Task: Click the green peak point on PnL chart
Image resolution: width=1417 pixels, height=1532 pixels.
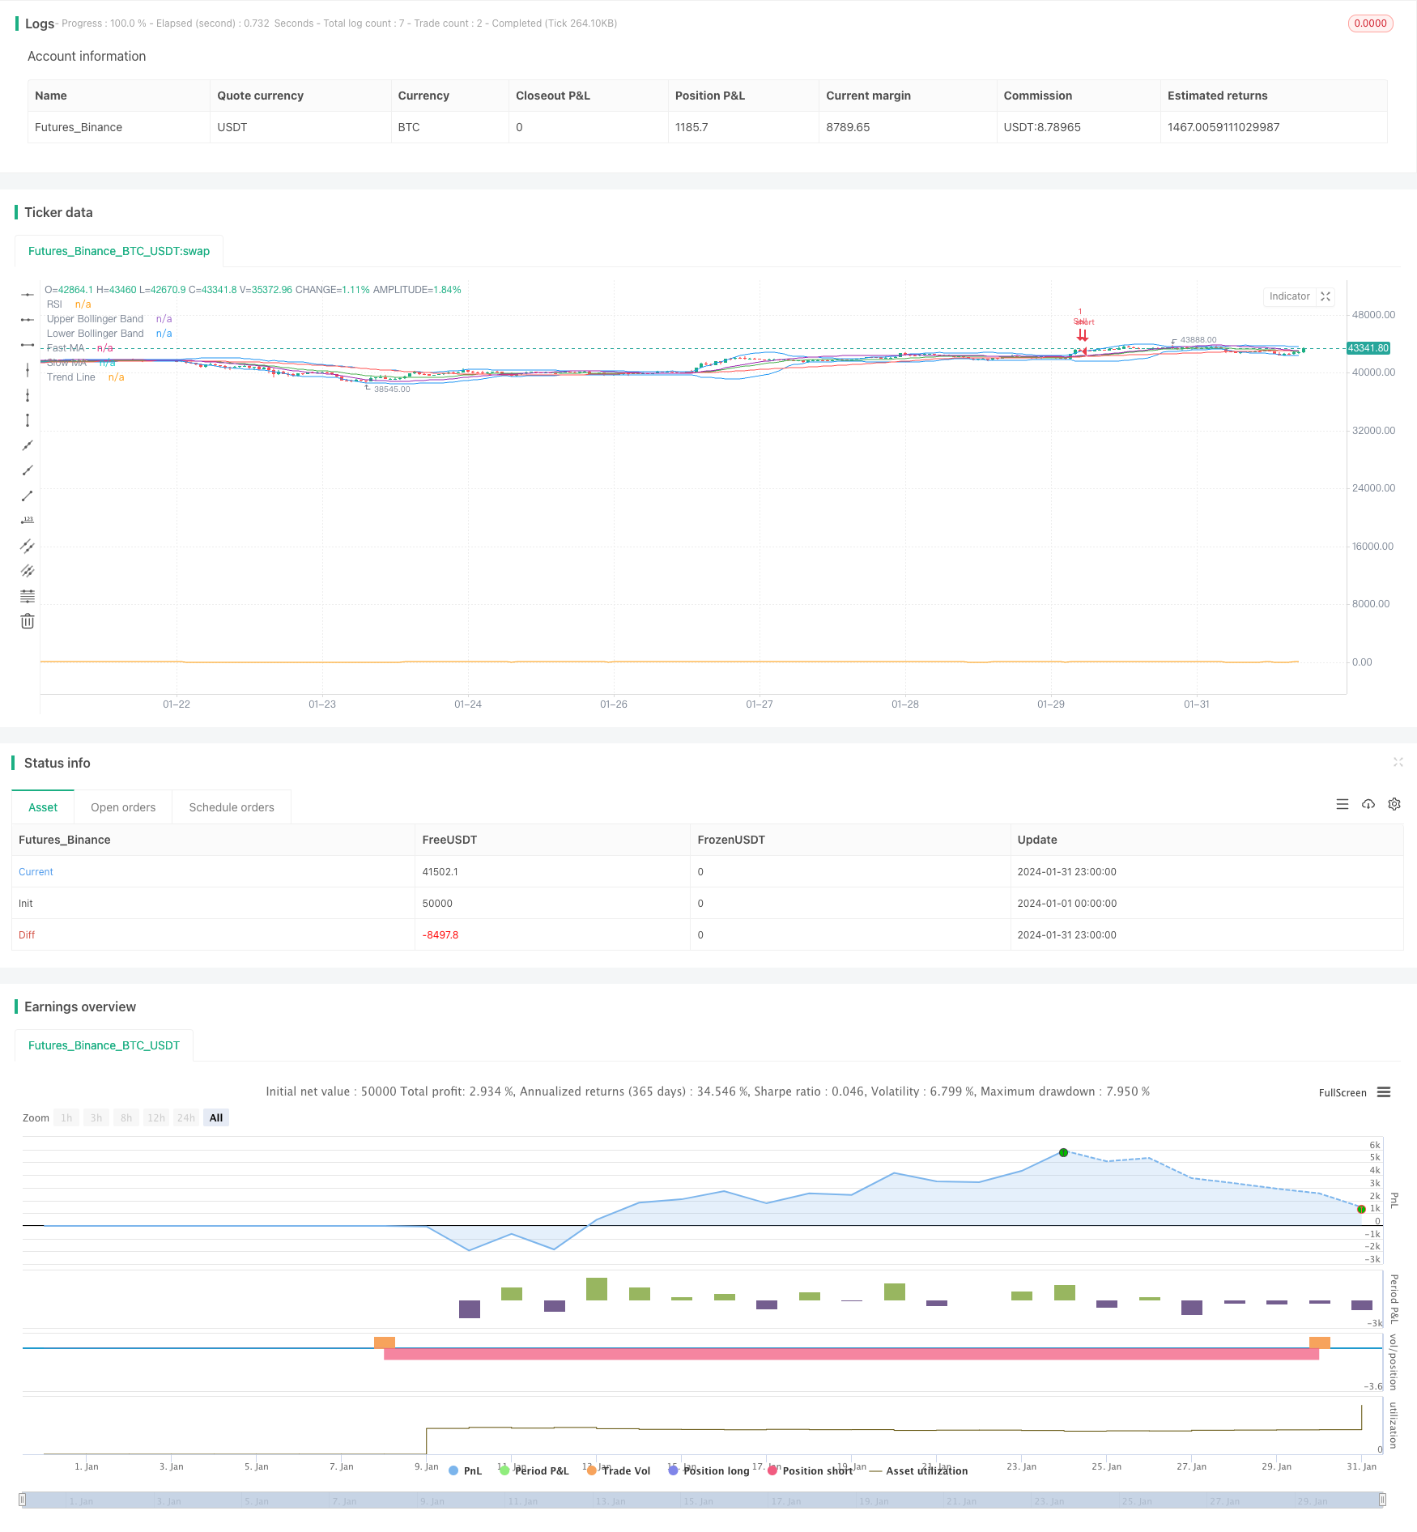Action: click(1063, 1152)
